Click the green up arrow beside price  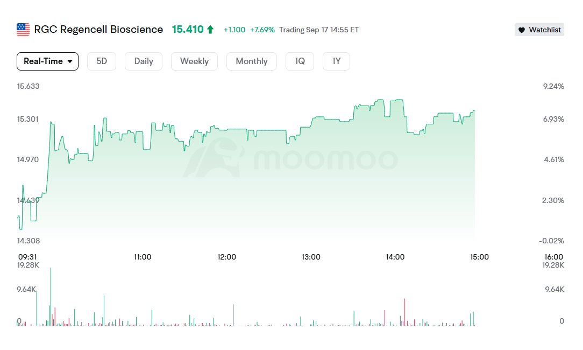210,30
